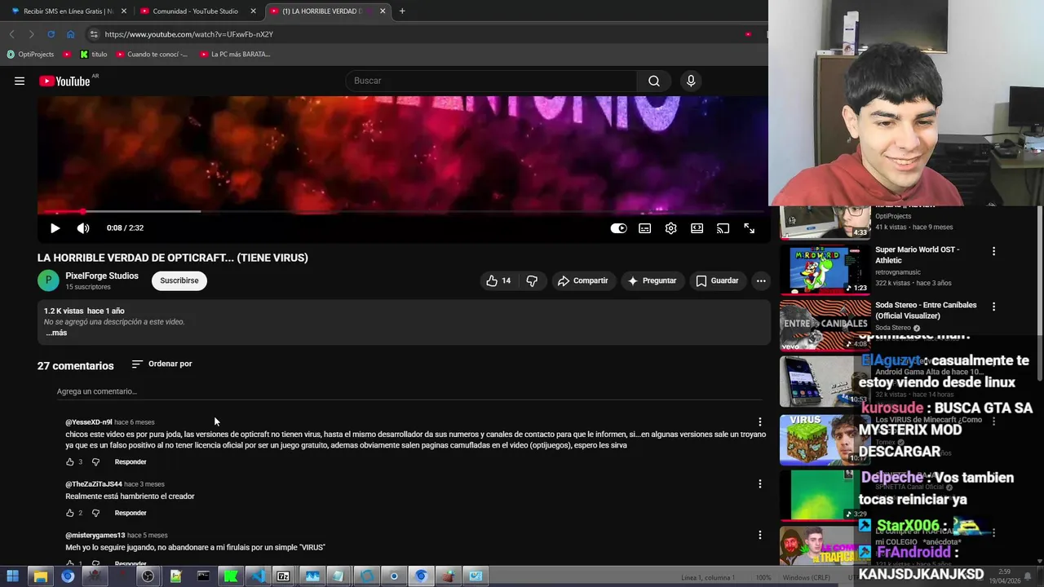1044x587 pixels.
Task: Click the browser home button
Action: (71, 34)
